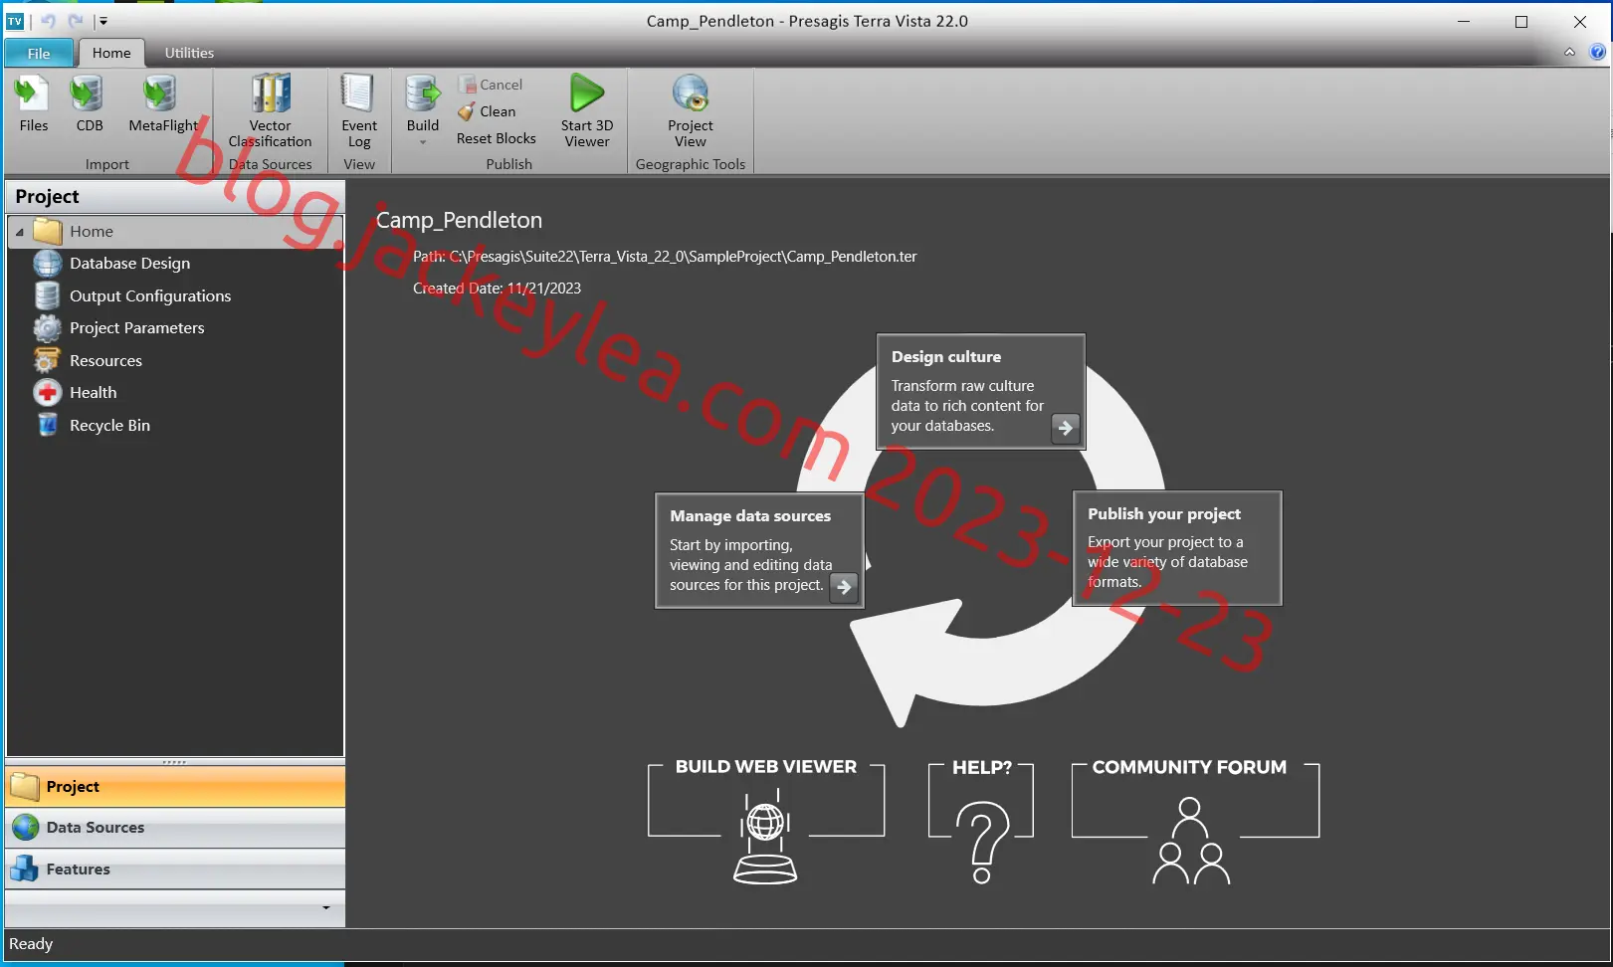Open the Build Web Viewer icon
1613x967 pixels.
click(x=765, y=838)
